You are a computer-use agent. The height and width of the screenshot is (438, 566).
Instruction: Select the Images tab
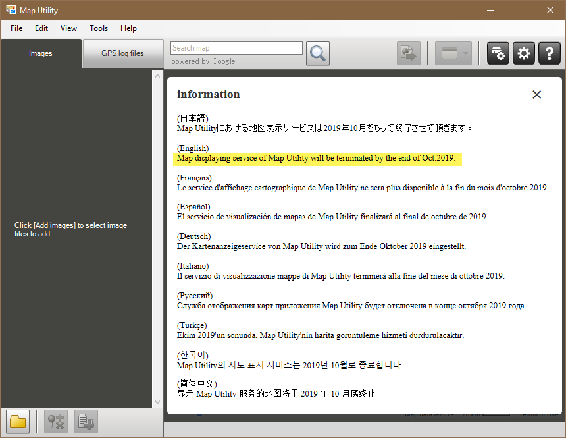pyautogui.click(x=41, y=53)
